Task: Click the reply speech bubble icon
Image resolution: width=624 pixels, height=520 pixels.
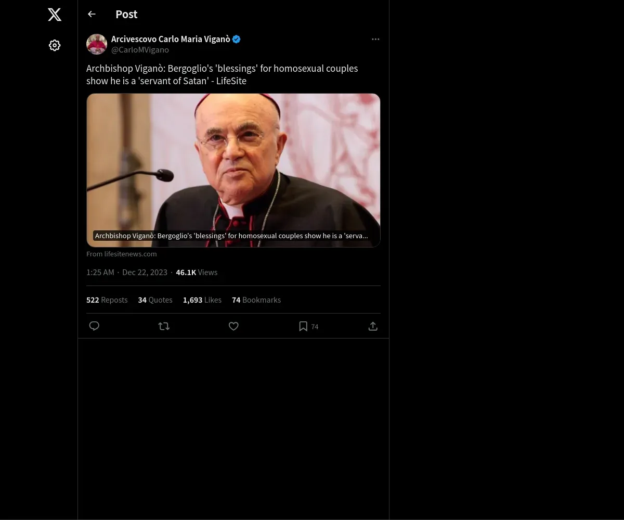Action: point(94,326)
